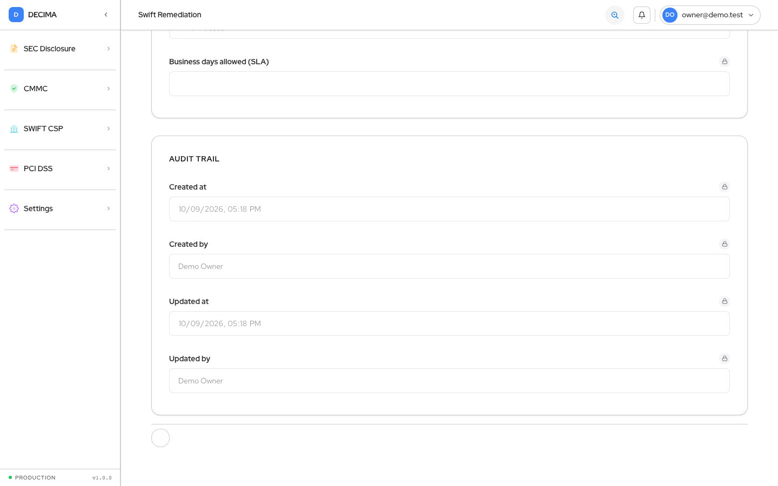Image resolution: width=778 pixels, height=486 pixels.
Task: Click the Swift Remediation page title
Action: (x=170, y=15)
